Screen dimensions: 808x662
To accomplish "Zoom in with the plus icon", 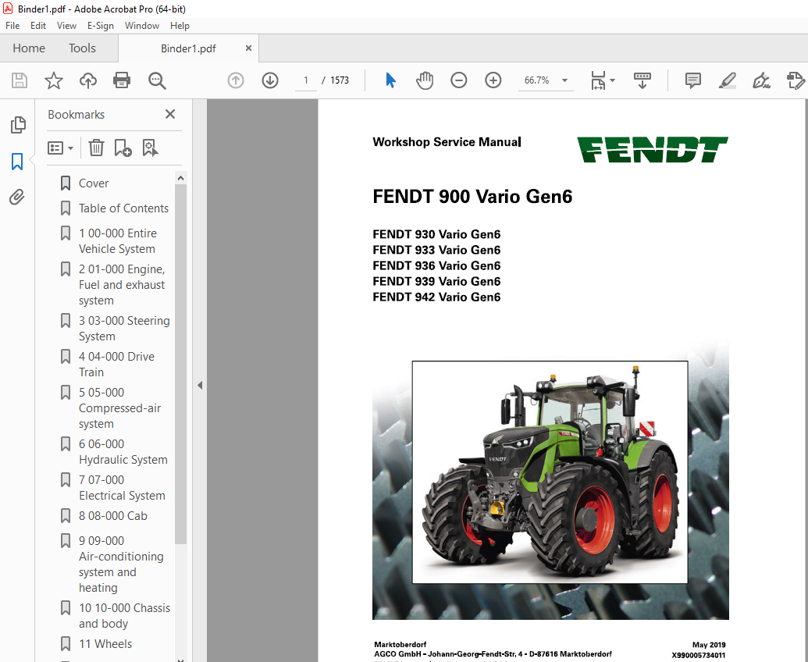I will [x=493, y=80].
